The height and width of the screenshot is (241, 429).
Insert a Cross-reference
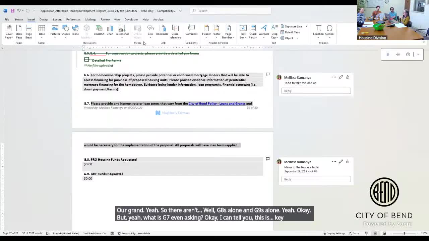[175, 32]
